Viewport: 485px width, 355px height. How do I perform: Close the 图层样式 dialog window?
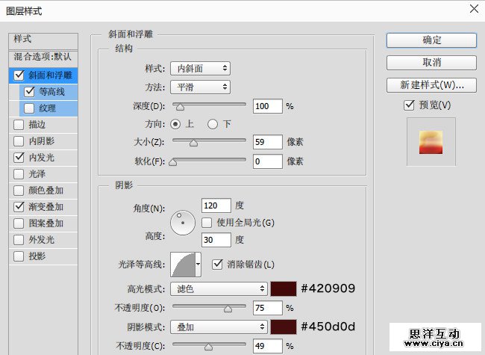(x=473, y=10)
